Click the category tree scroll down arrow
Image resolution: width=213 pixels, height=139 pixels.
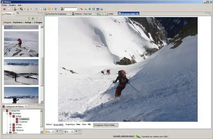click(x=41, y=132)
